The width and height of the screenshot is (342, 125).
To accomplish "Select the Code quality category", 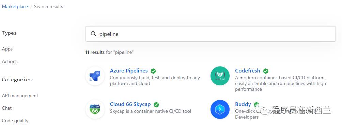I will click(x=15, y=121).
